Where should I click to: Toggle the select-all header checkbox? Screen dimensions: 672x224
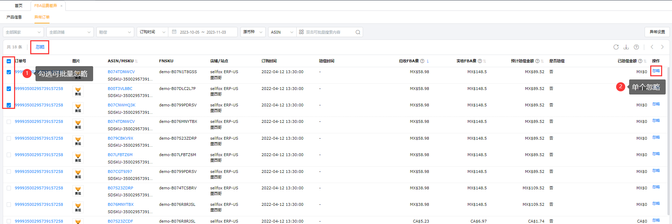(x=9, y=61)
